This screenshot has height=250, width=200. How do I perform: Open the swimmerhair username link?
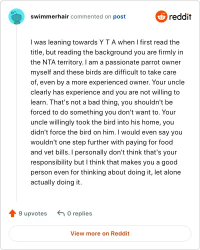pos(49,16)
